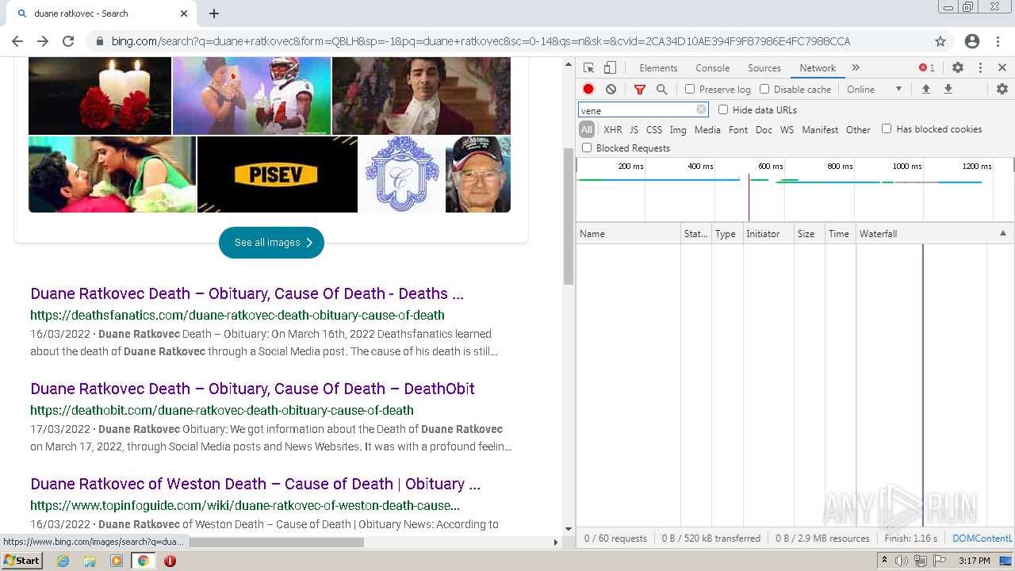Open network search with the magnifier icon
Image resolution: width=1015 pixels, height=571 pixels.
pyautogui.click(x=662, y=90)
